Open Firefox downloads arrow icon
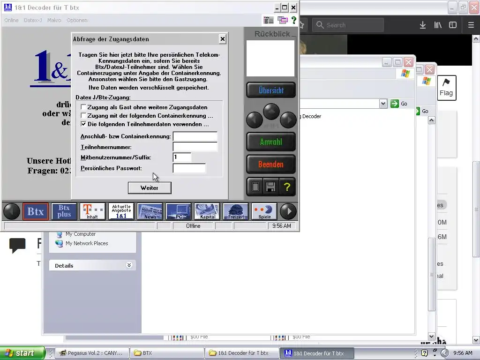The height and width of the screenshot is (360, 480). (423, 25)
